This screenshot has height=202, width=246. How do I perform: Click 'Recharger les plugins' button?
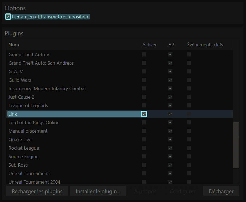click(x=37, y=191)
